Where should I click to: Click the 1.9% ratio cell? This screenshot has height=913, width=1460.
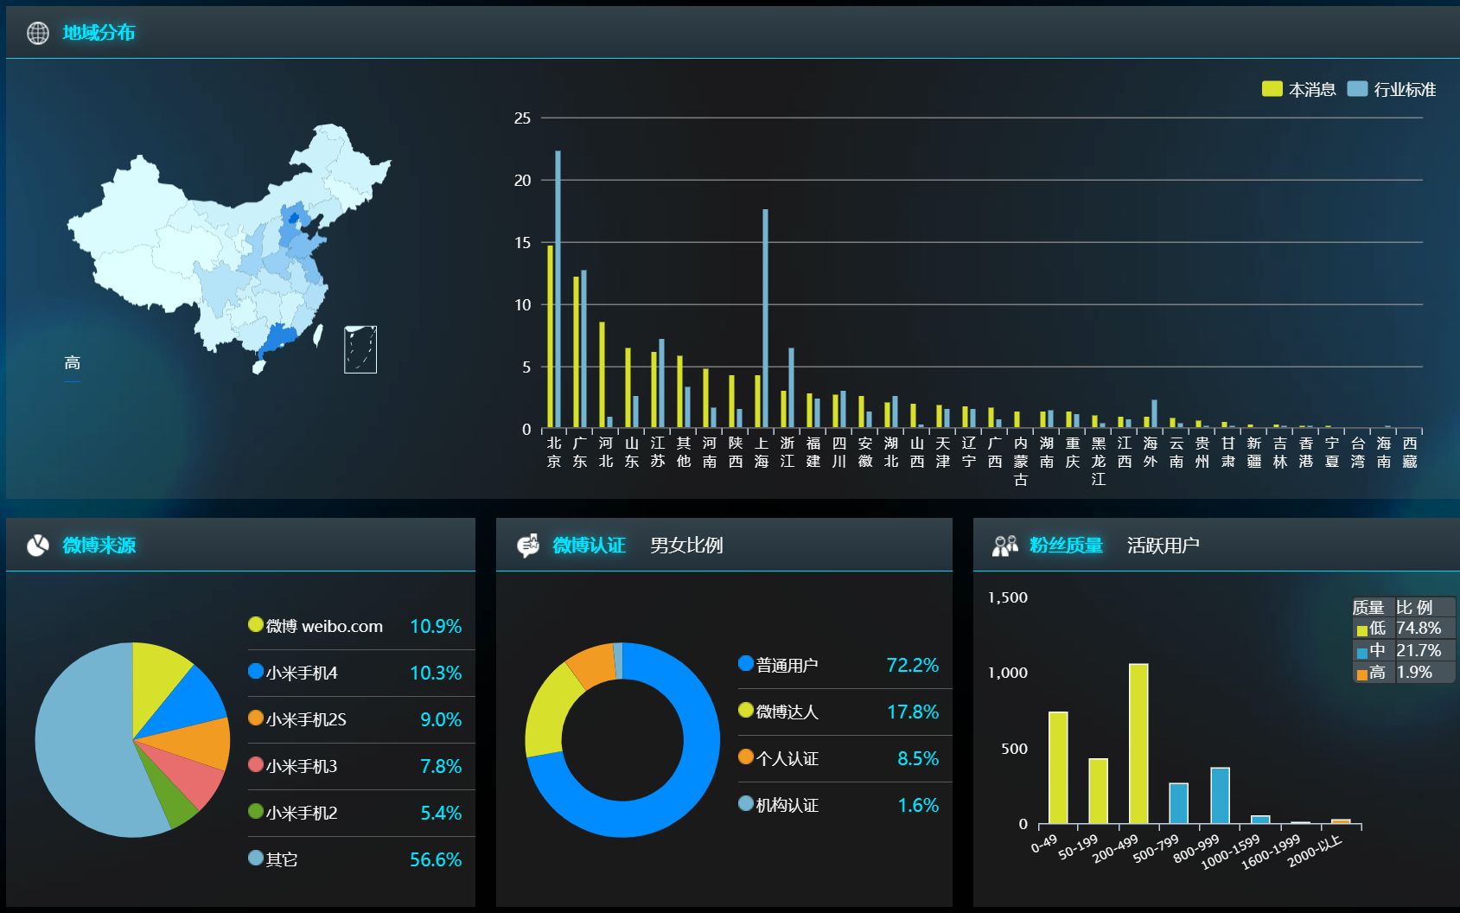point(1425,672)
